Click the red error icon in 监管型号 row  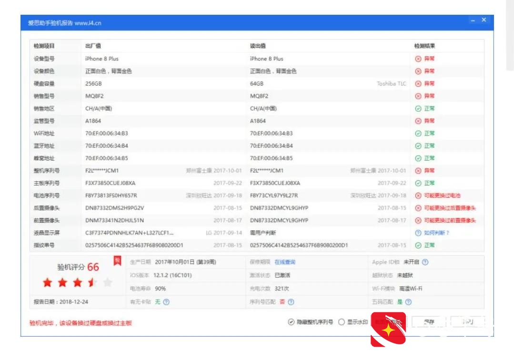point(418,121)
